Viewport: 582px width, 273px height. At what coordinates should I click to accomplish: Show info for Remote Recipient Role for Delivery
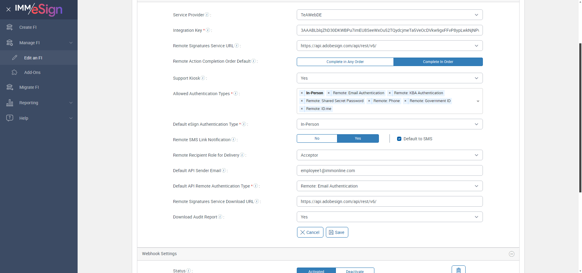242,155
